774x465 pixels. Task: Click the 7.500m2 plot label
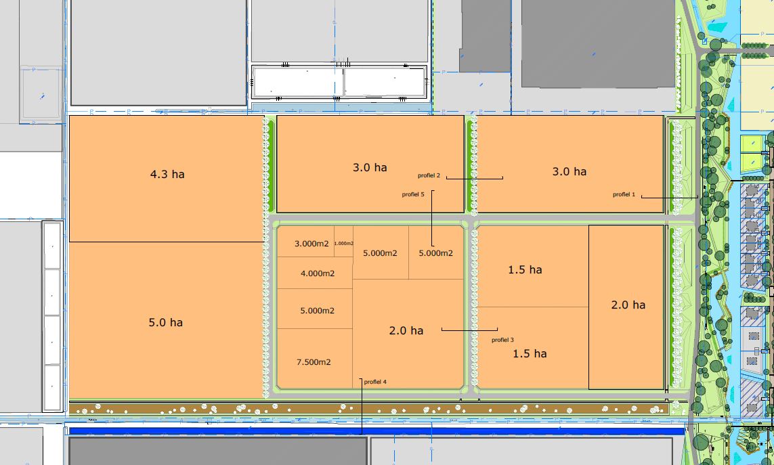click(314, 362)
